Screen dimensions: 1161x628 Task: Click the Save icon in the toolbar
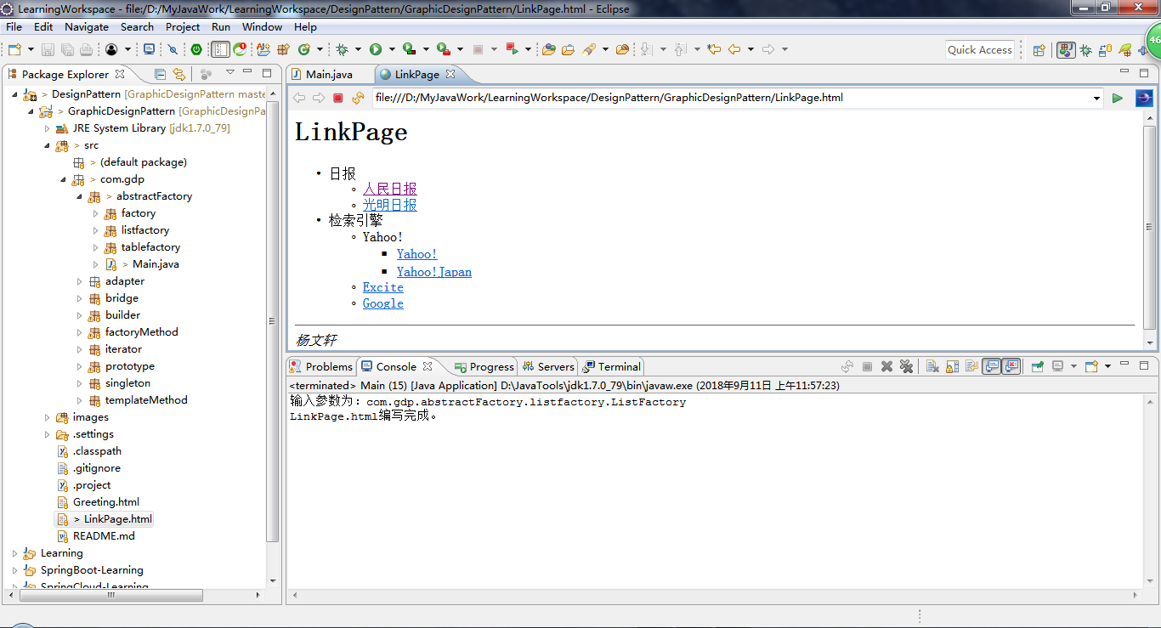click(x=47, y=48)
